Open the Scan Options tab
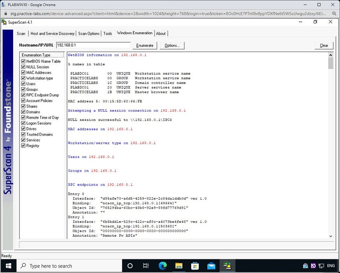 tap(89, 33)
